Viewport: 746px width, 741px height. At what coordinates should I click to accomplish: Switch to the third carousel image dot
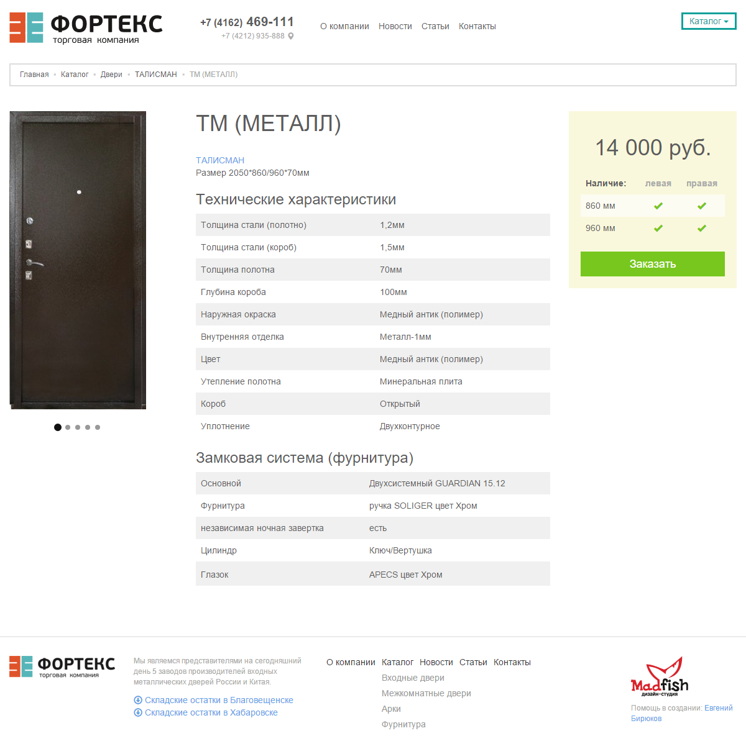coord(78,427)
